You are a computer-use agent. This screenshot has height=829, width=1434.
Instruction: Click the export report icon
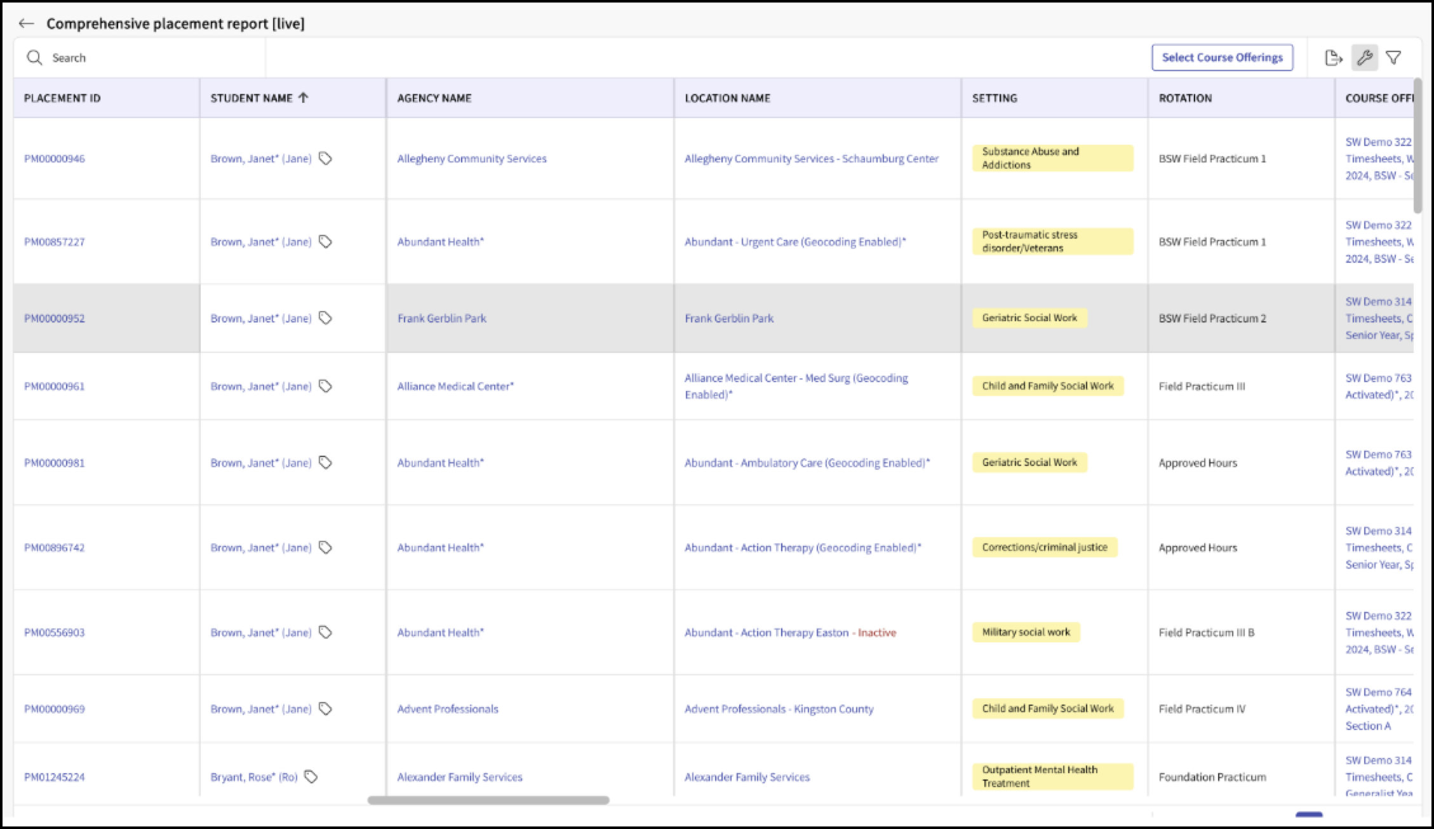1334,58
